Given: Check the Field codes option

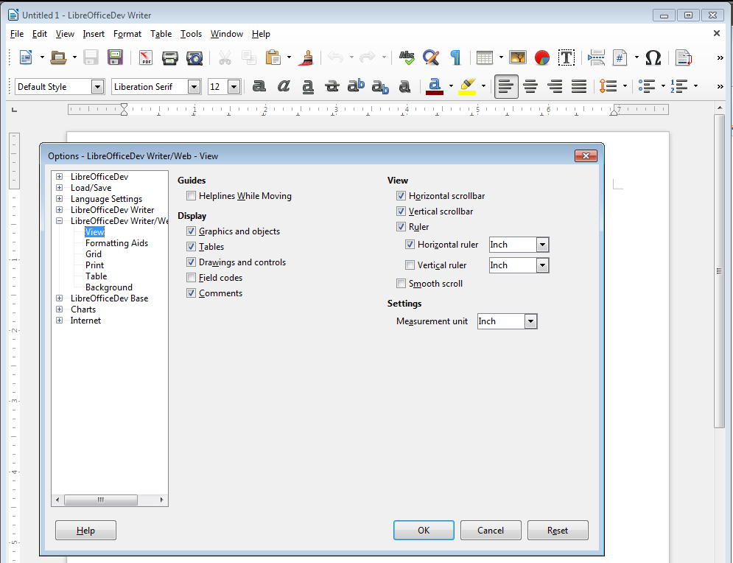Looking at the screenshot, I should pos(192,278).
